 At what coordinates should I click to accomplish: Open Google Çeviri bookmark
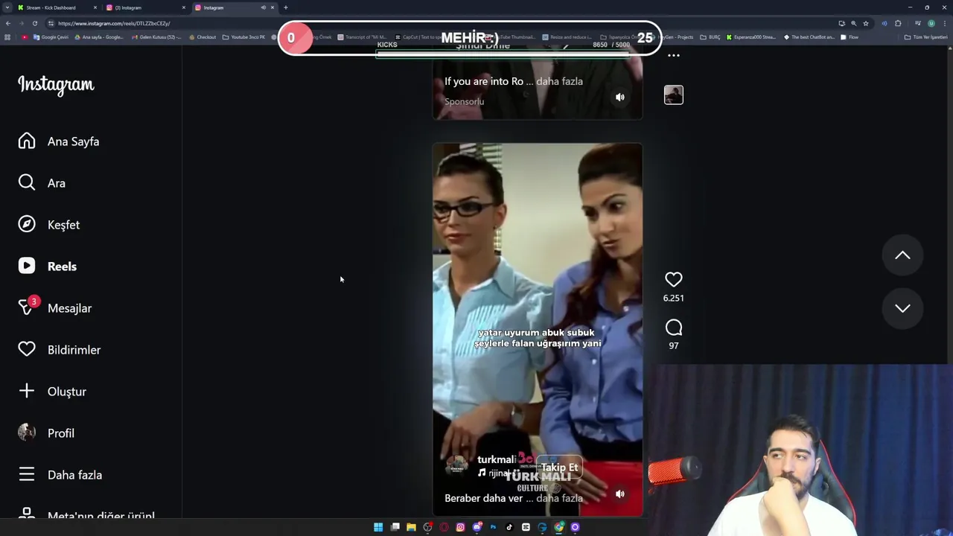51,37
